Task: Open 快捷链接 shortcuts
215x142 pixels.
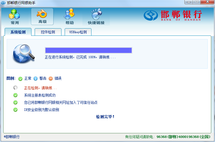Action: tap(96, 17)
